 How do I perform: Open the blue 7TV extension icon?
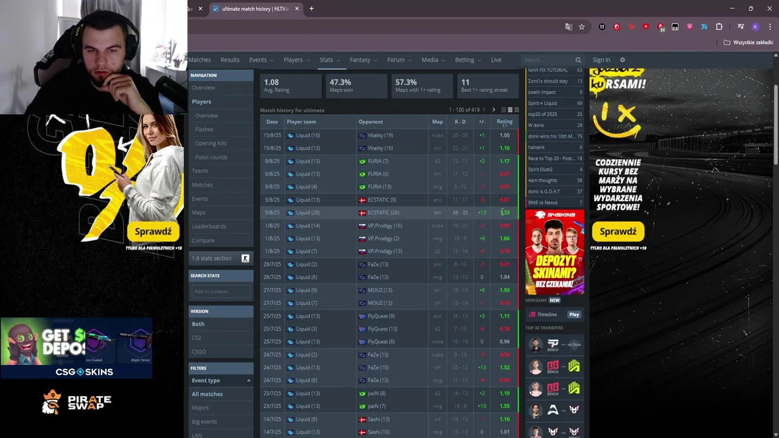pyautogui.click(x=704, y=27)
